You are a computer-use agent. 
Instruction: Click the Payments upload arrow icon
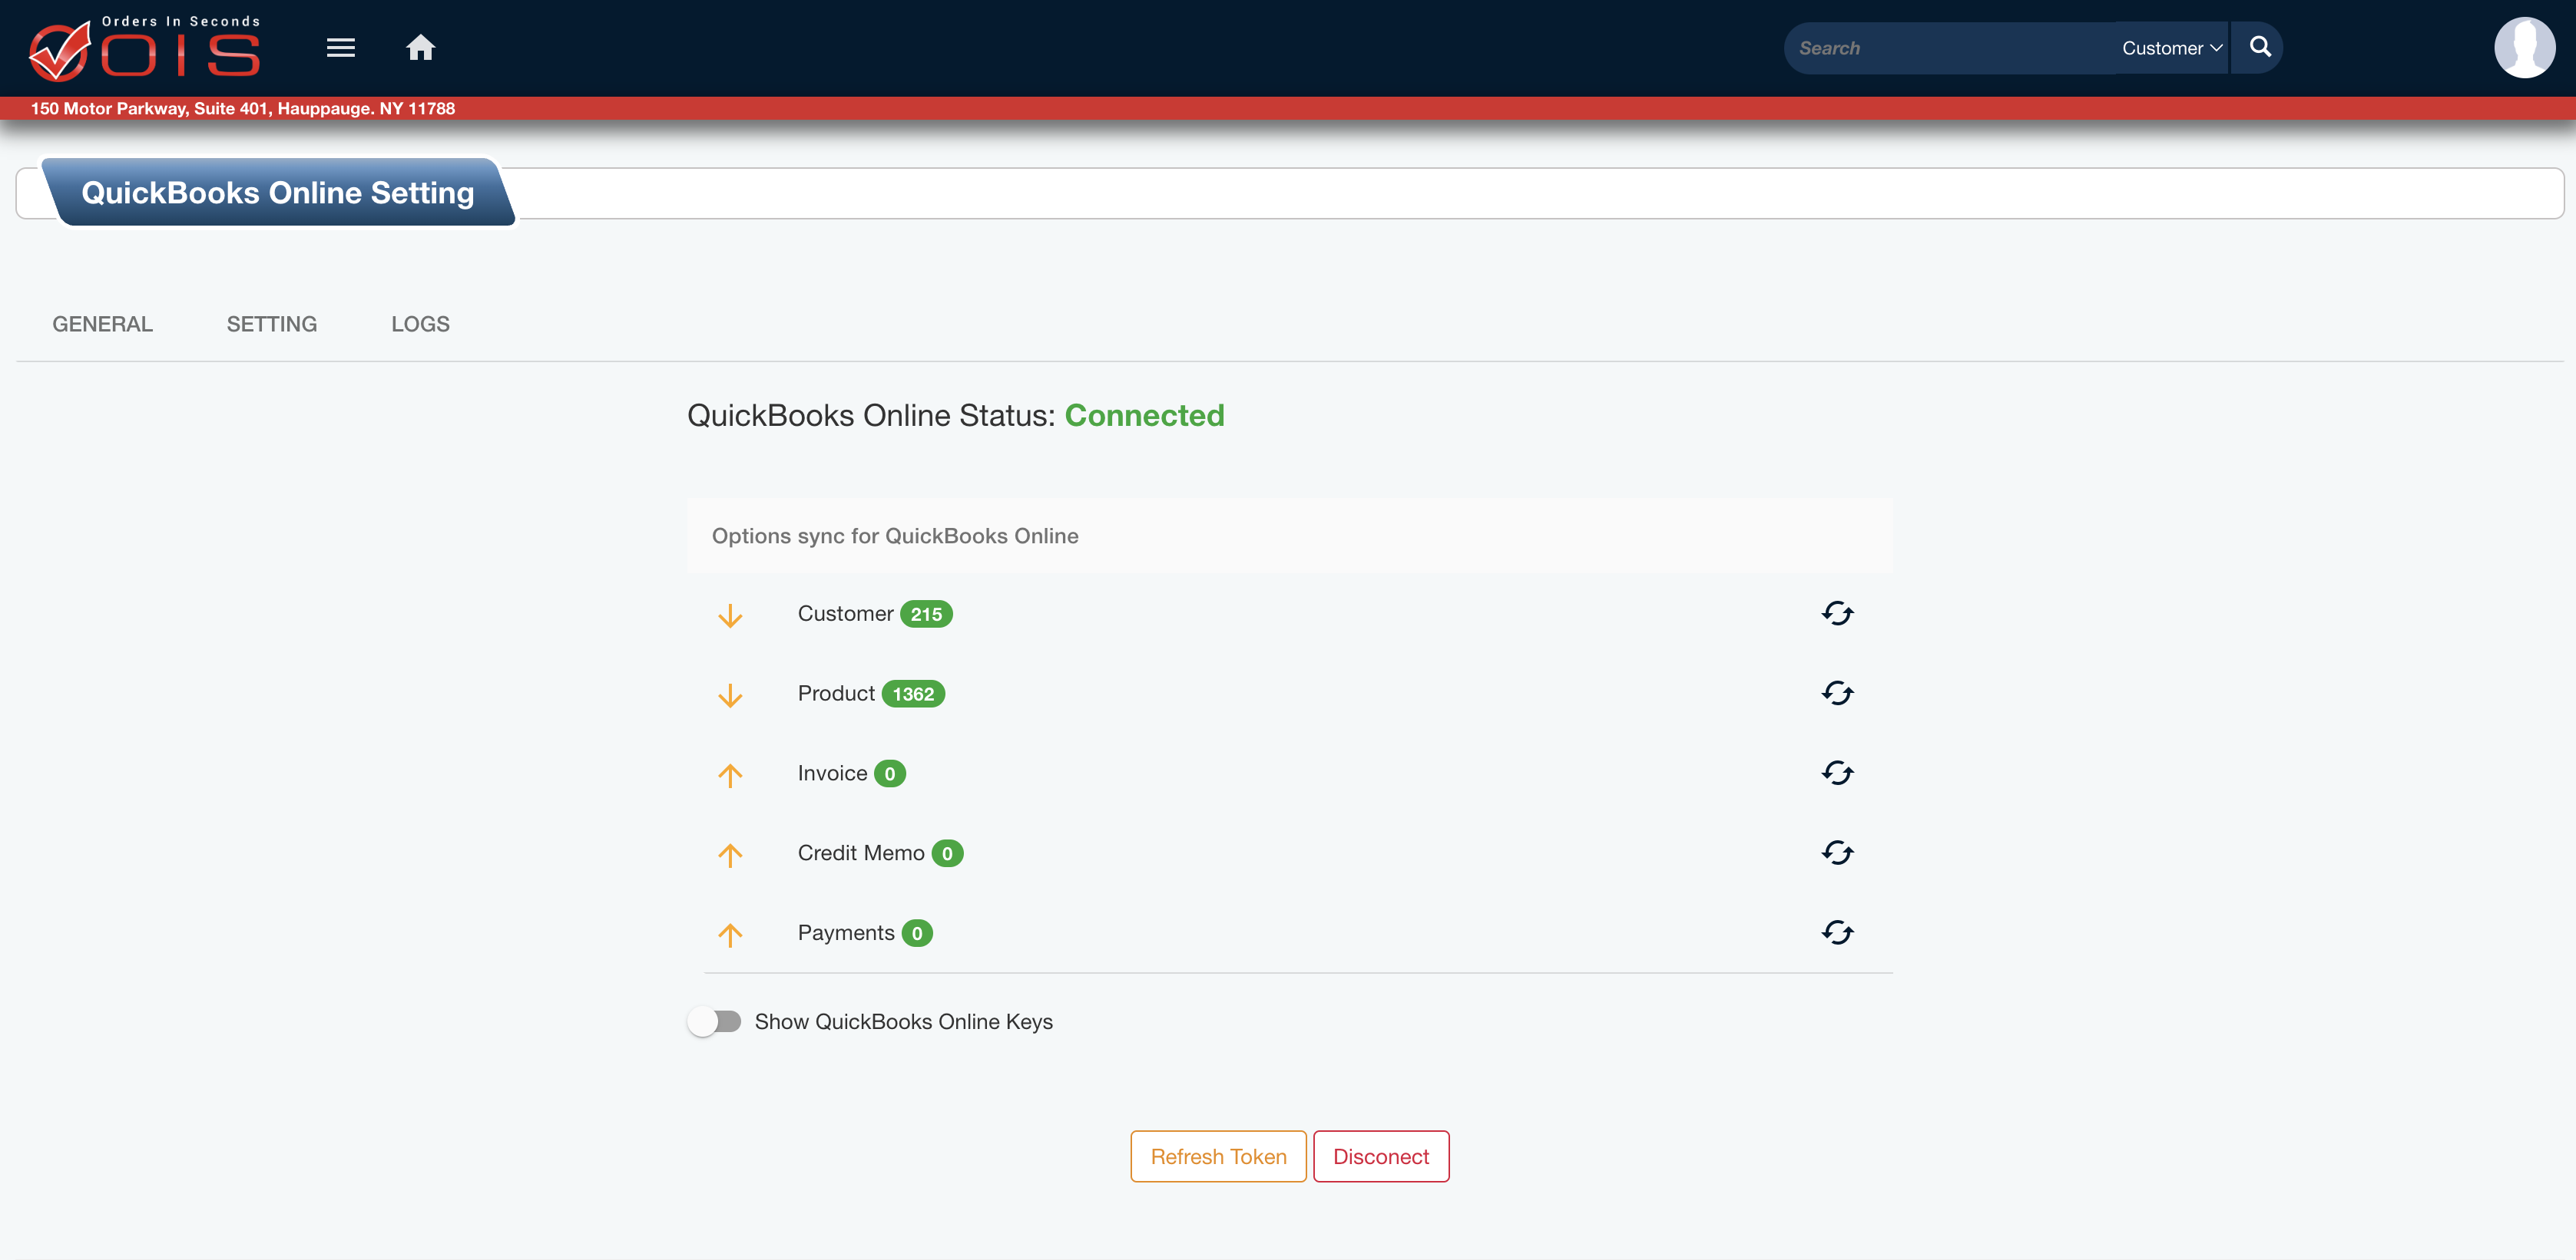[x=730, y=935]
